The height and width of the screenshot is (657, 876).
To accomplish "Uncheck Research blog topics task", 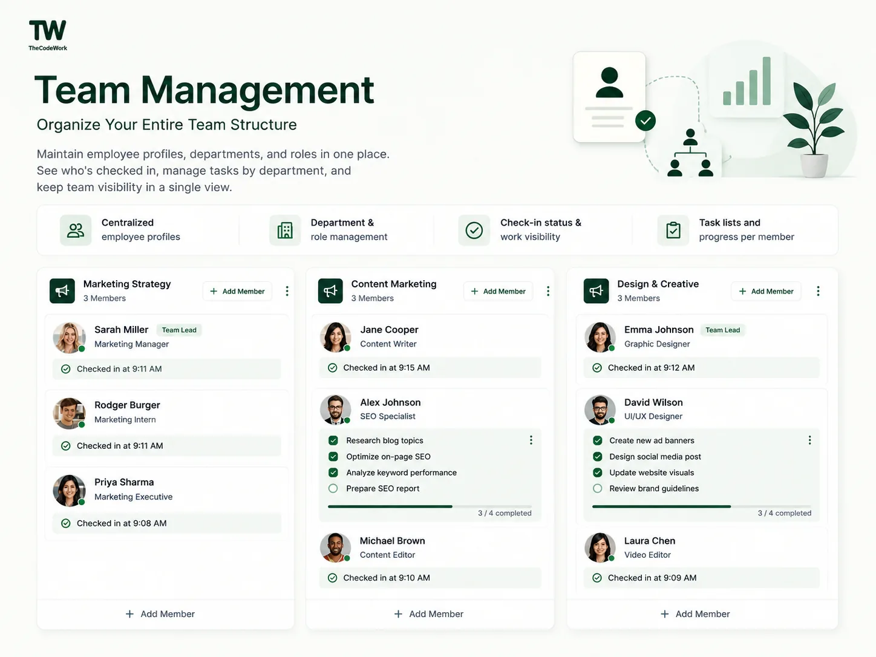I will 333,440.
